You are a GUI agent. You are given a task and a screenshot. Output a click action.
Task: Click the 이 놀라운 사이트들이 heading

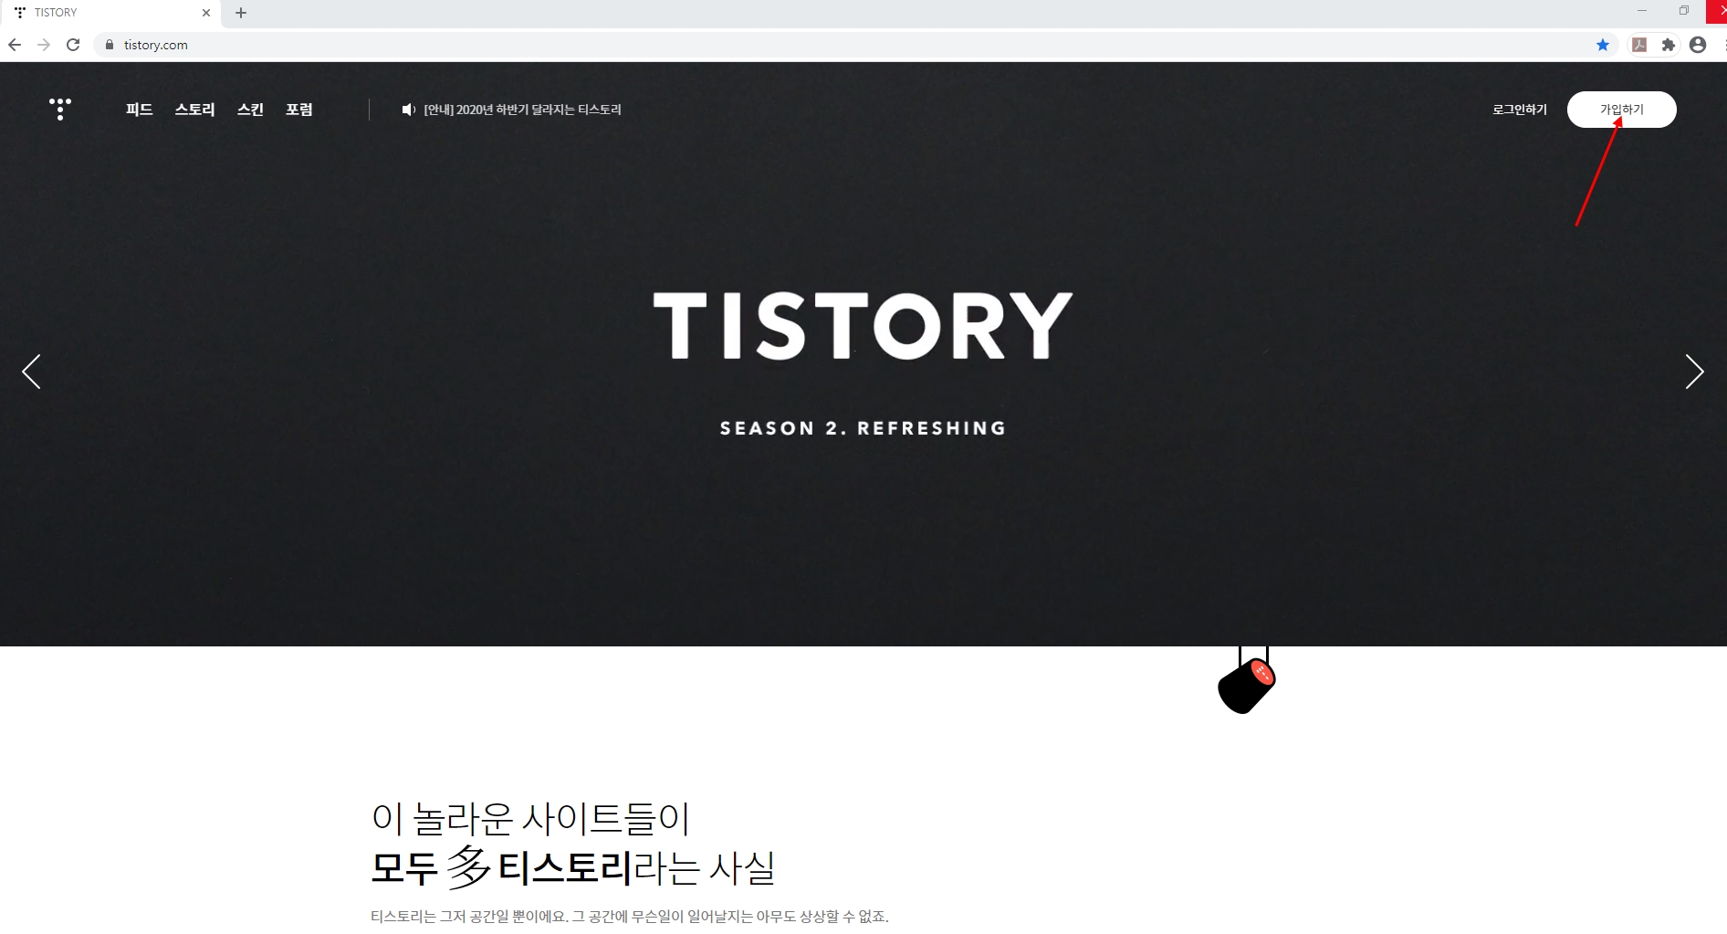[x=530, y=818]
